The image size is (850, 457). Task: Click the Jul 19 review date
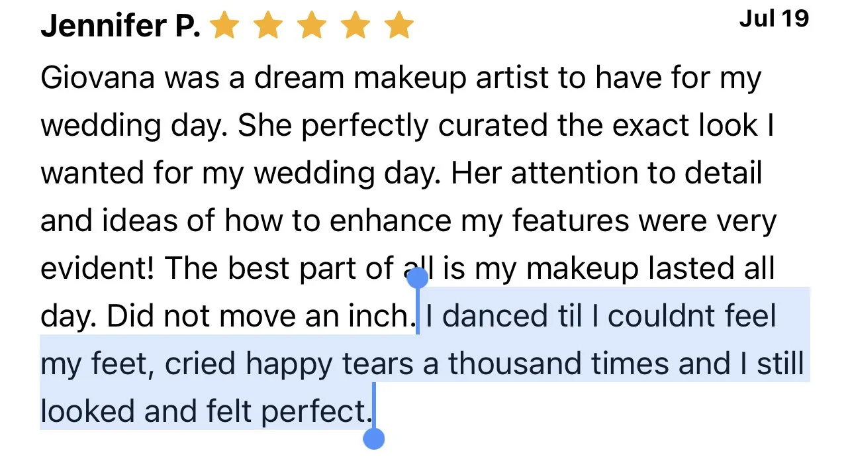(x=774, y=19)
